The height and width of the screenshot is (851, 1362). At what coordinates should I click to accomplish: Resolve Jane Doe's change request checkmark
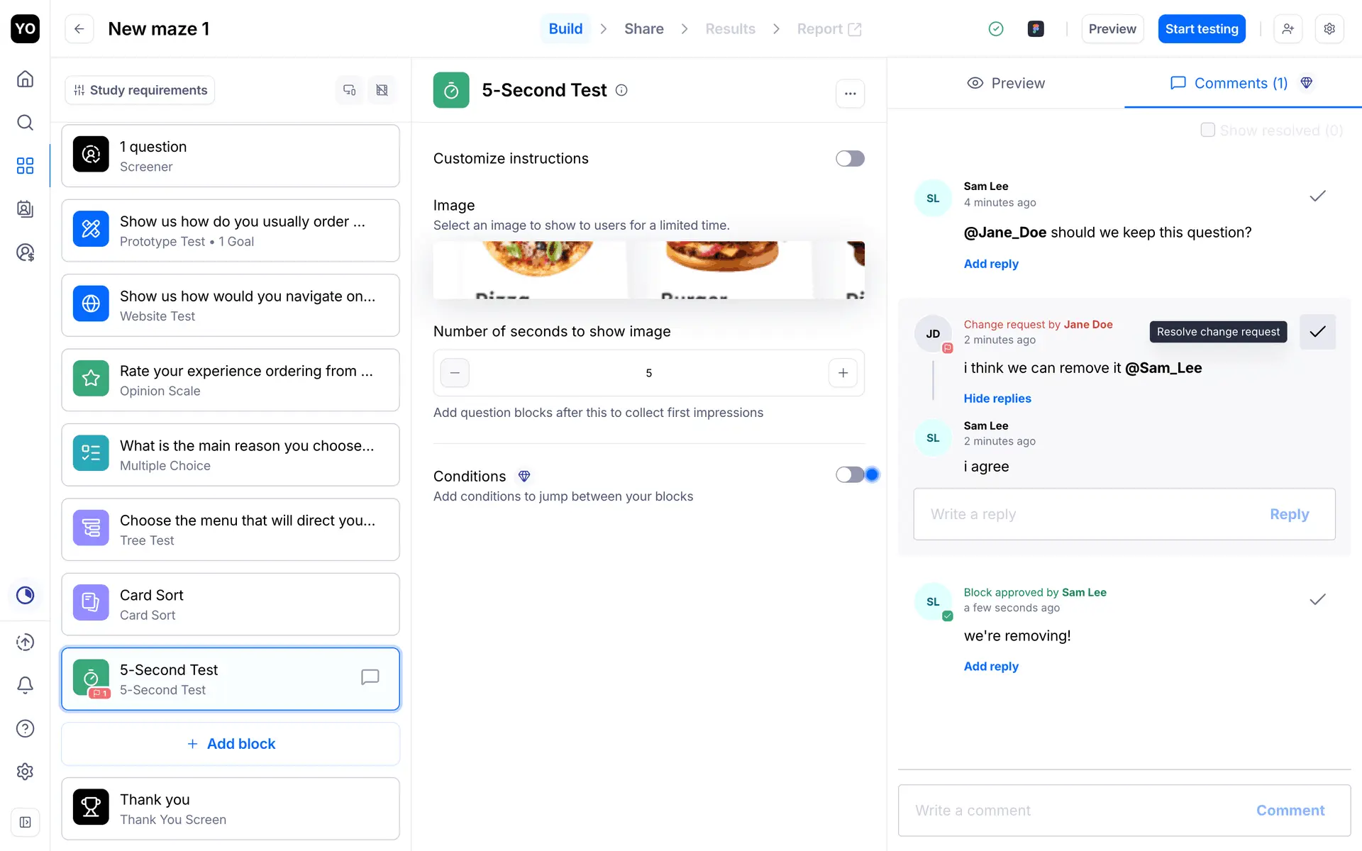(x=1317, y=332)
